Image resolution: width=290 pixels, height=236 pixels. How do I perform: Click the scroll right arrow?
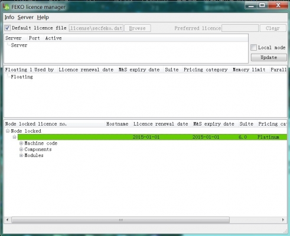point(283,220)
